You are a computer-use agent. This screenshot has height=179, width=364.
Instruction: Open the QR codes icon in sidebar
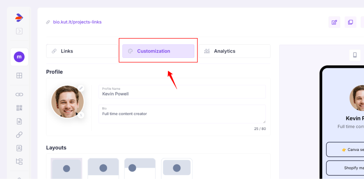click(19, 108)
